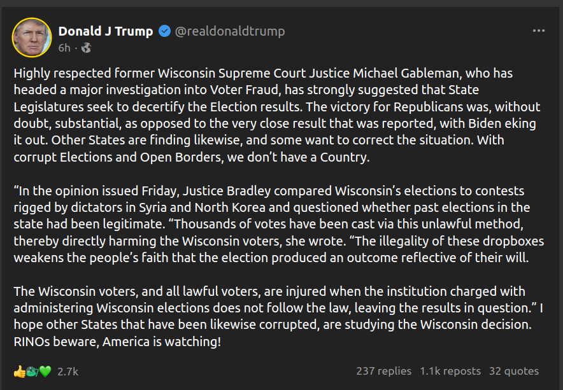Image resolution: width=563 pixels, height=390 pixels.
Task: Click the green heart reaction emoji
Action: coord(45,371)
